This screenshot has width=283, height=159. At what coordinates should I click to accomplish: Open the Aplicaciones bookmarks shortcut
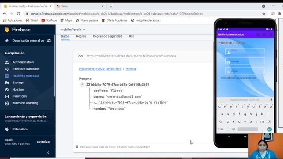tap(12, 20)
